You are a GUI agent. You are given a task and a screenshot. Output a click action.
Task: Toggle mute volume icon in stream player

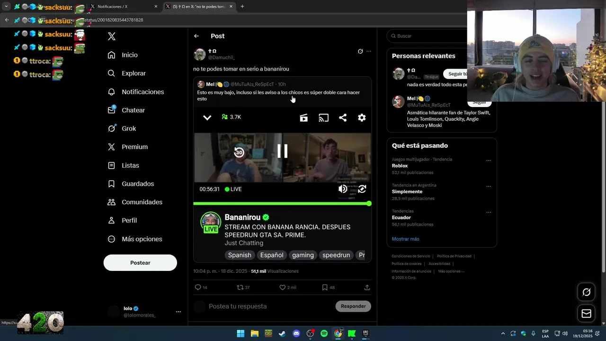[x=343, y=189]
